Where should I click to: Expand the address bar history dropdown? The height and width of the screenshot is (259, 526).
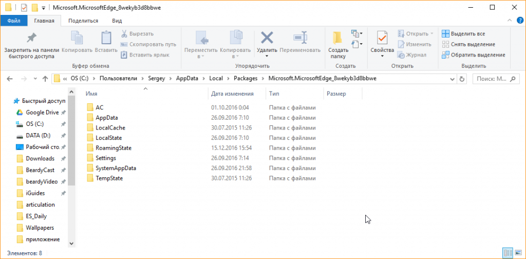pos(452,79)
